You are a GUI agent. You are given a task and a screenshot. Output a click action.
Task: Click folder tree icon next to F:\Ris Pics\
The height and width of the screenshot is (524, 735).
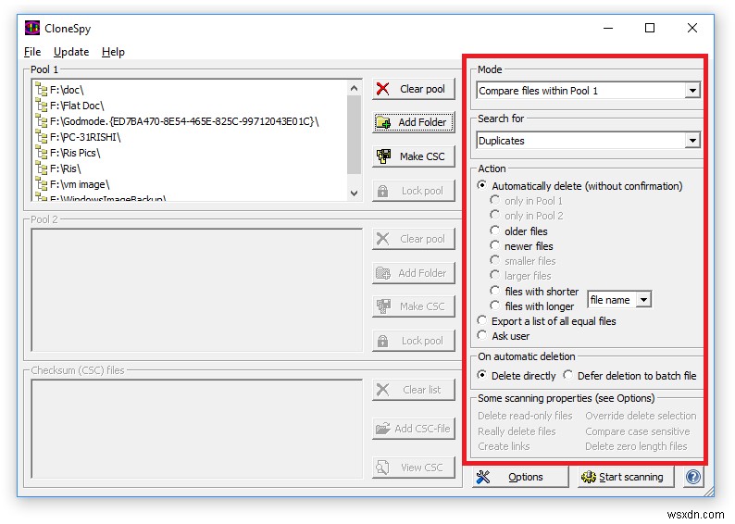[x=42, y=153]
